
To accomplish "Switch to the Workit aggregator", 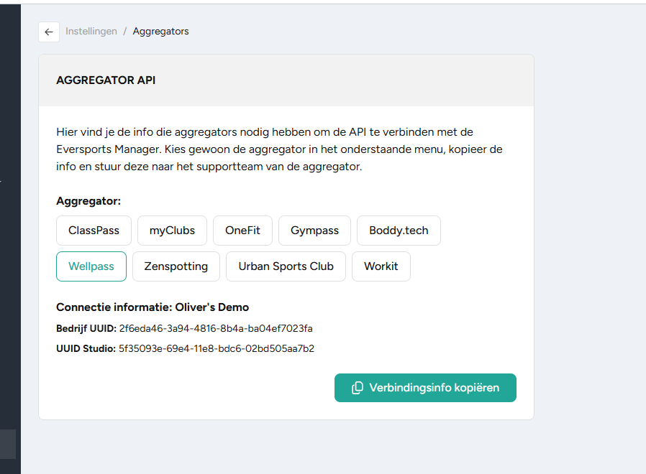I will (x=381, y=266).
